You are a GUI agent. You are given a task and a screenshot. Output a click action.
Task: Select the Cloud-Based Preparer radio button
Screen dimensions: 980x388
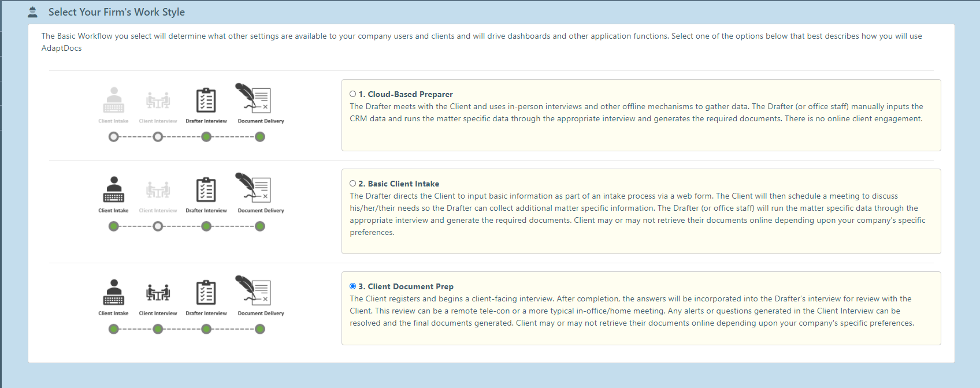click(x=352, y=94)
